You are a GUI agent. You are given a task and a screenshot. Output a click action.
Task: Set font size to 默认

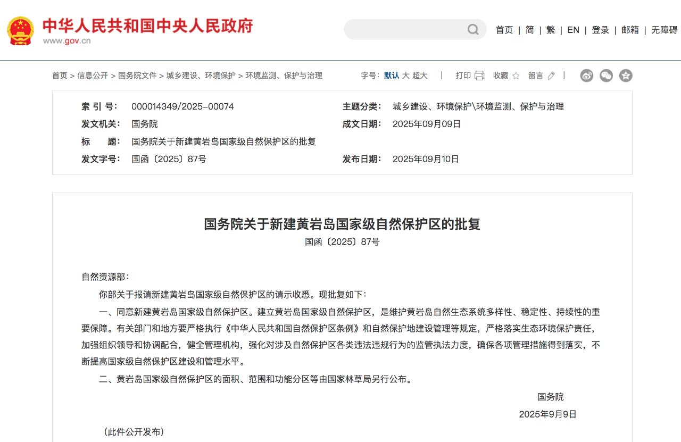coord(392,76)
